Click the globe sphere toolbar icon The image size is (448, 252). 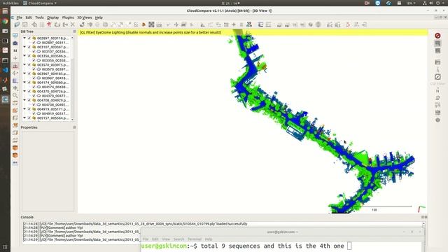click(318, 25)
